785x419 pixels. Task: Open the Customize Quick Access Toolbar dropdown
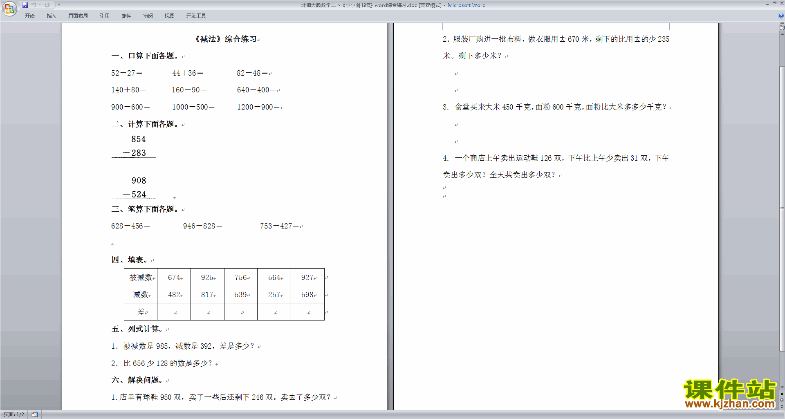pyautogui.click(x=59, y=5)
